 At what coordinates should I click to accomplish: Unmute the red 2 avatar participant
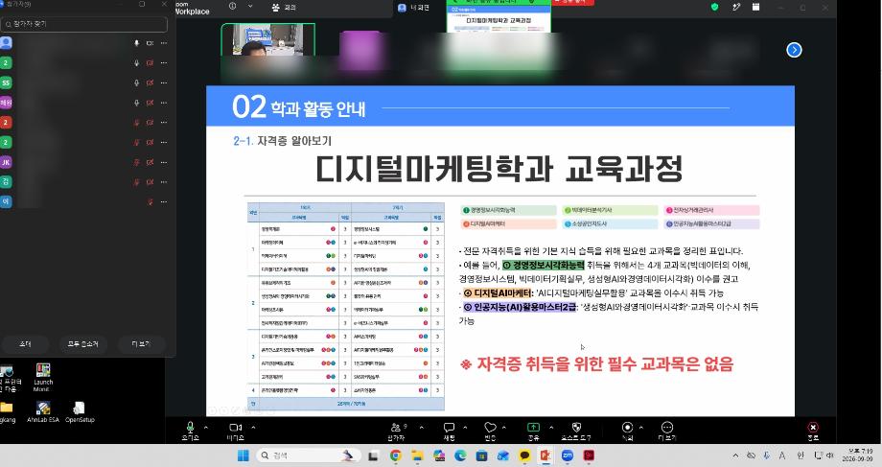[136, 123]
